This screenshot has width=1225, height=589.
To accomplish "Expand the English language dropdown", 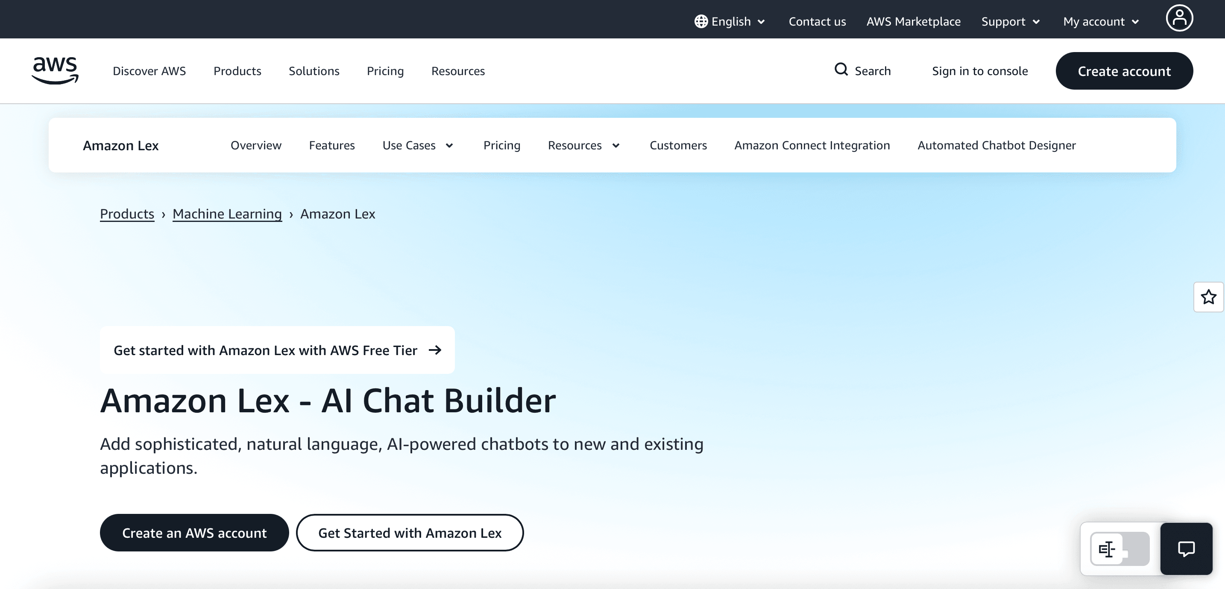I will 730,21.
